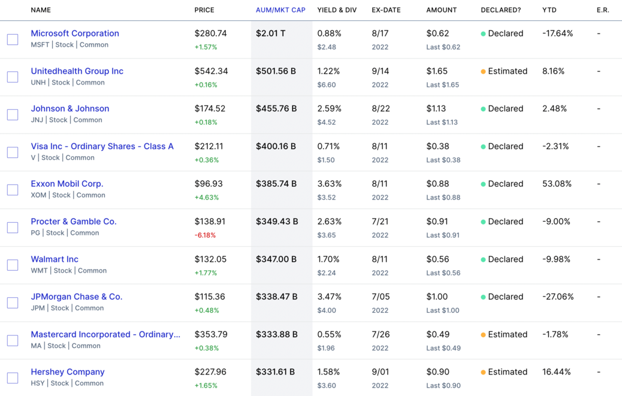Click the $353.79 price for Mastercard

tap(211, 334)
